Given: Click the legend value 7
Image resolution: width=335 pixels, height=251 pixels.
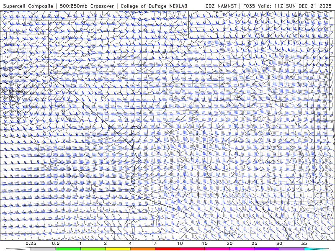Looking at the screenshot, I should [155, 243].
